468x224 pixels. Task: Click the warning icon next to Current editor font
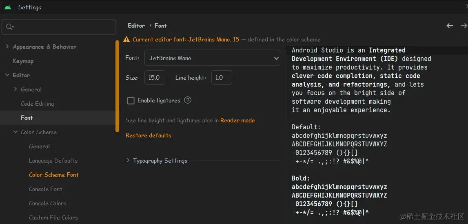(x=127, y=39)
